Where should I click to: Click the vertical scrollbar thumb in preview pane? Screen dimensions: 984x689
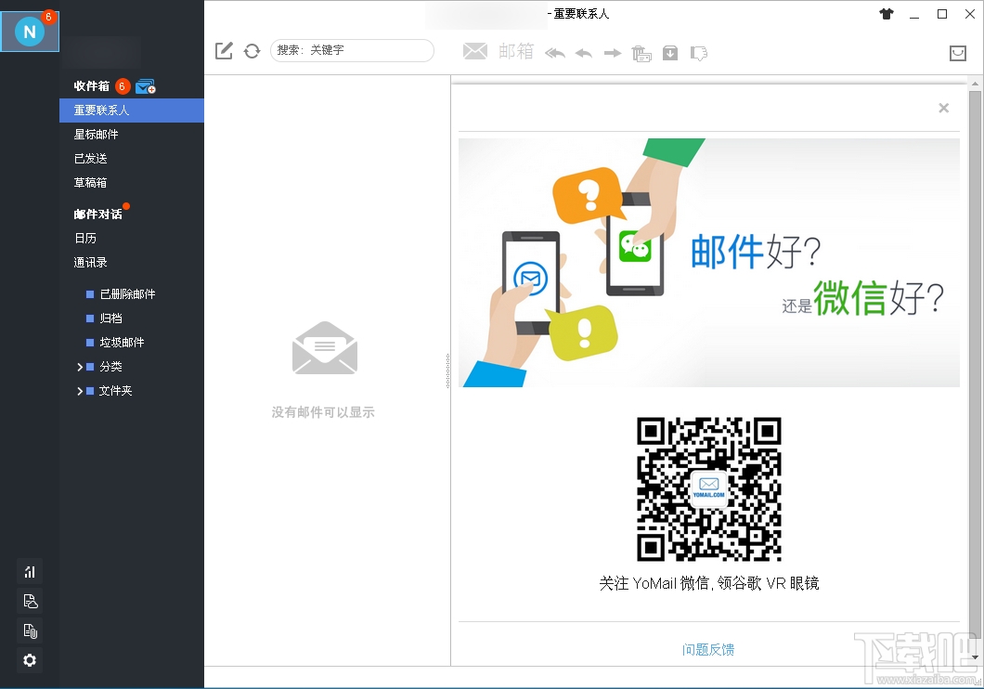tap(975, 363)
